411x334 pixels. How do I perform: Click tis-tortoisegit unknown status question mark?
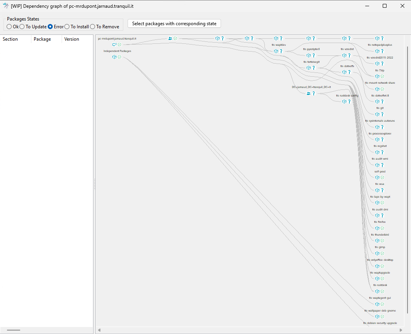click(x=314, y=68)
